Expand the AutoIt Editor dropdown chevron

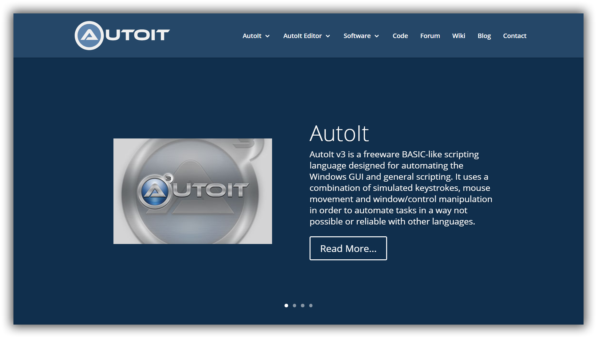(328, 36)
